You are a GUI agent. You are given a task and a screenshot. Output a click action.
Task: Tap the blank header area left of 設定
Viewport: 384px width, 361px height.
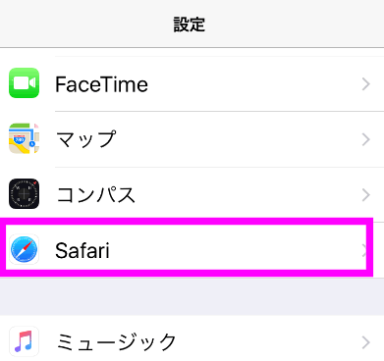coord(85,24)
